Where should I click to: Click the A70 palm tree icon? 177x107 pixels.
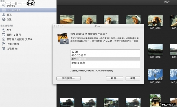point(4,30)
